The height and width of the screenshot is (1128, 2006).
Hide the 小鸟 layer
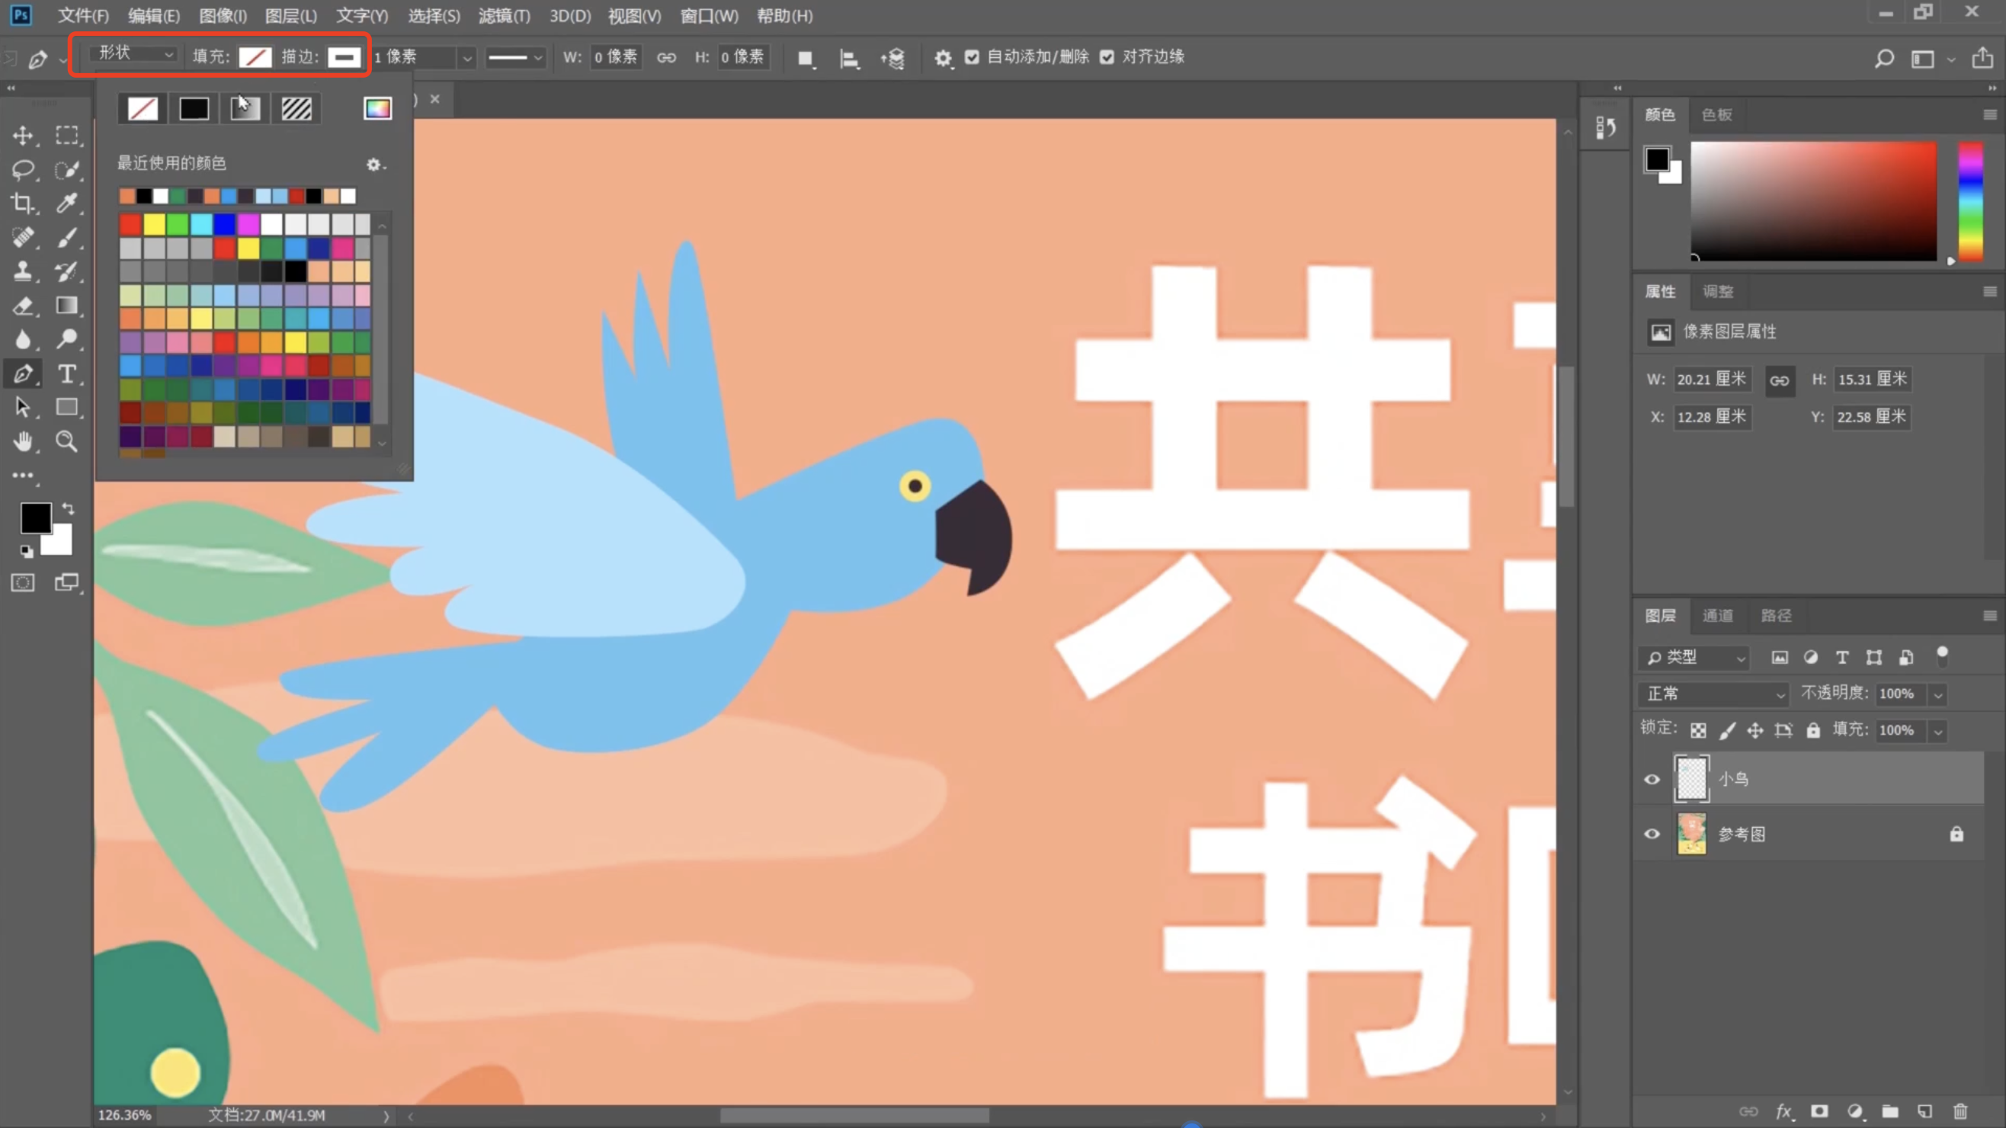pyautogui.click(x=1651, y=779)
